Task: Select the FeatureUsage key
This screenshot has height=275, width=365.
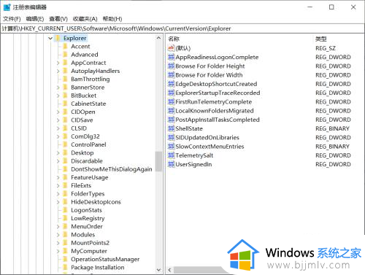Action: pyautogui.click(x=89, y=177)
